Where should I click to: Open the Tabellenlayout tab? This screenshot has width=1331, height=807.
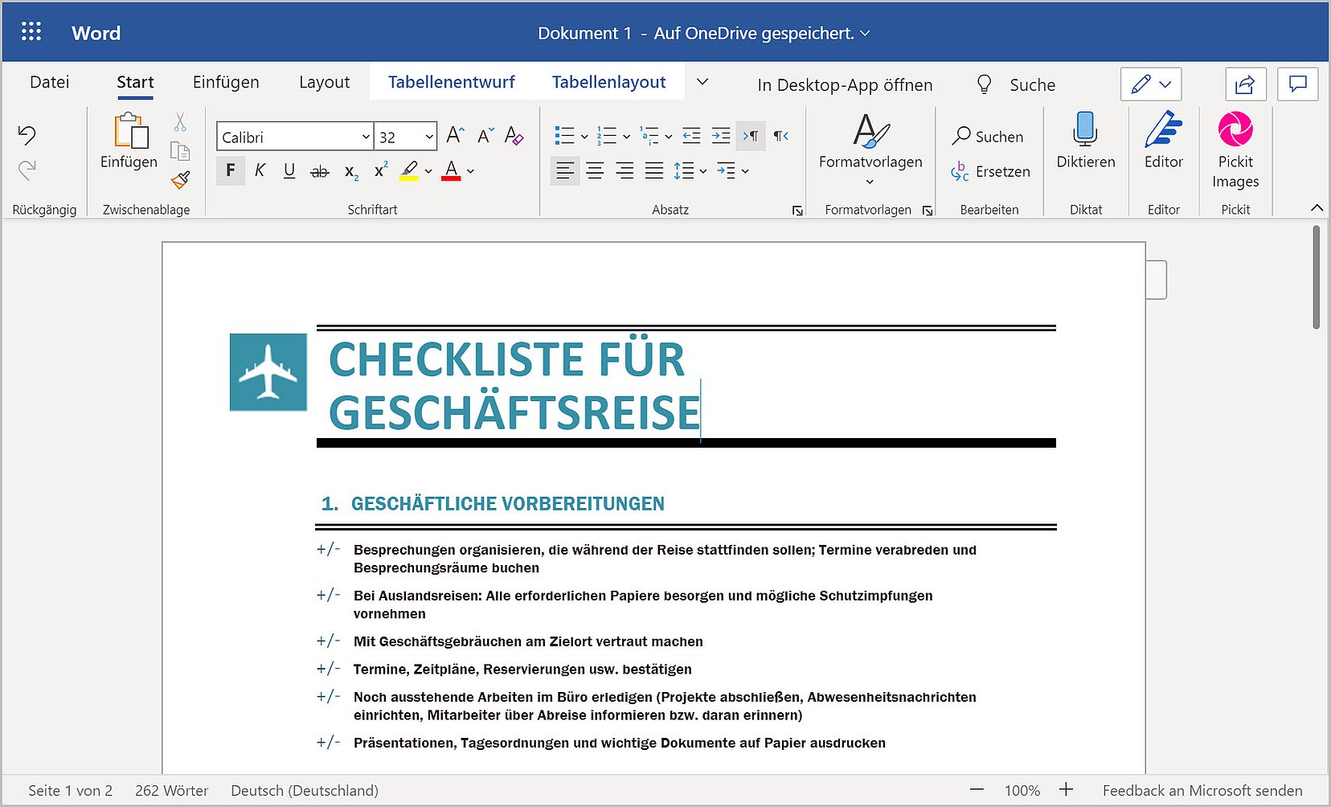tap(608, 82)
